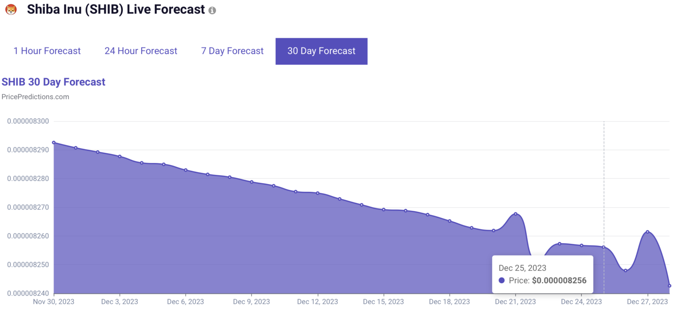Screen dimensions: 674x310
Task: Select the final data point on Dec 27
Action: click(670, 285)
